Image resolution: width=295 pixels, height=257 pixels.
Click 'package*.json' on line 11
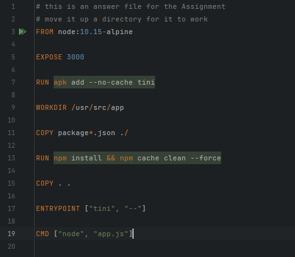[86, 133]
